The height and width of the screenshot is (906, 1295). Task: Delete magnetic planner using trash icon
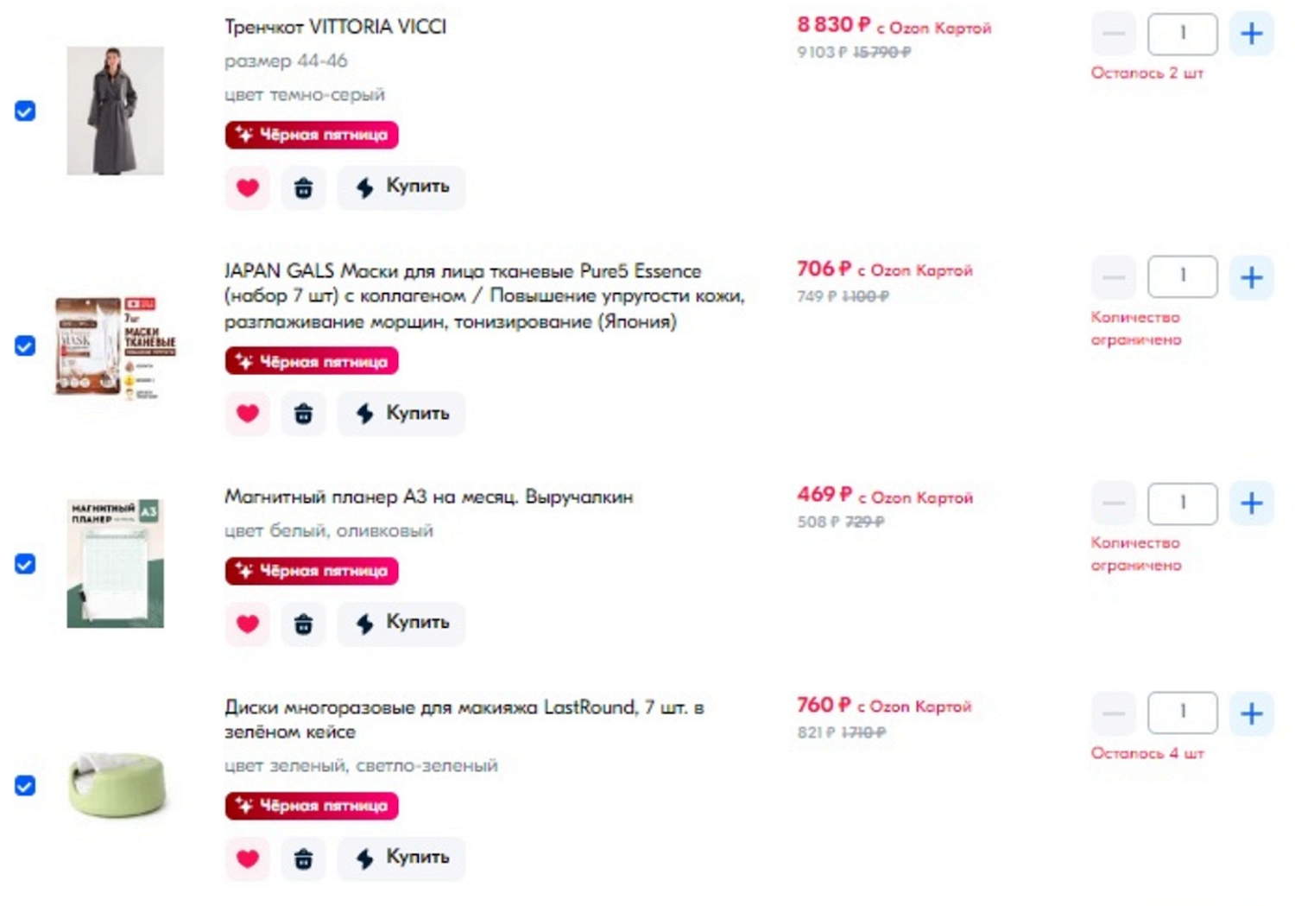coord(303,624)
